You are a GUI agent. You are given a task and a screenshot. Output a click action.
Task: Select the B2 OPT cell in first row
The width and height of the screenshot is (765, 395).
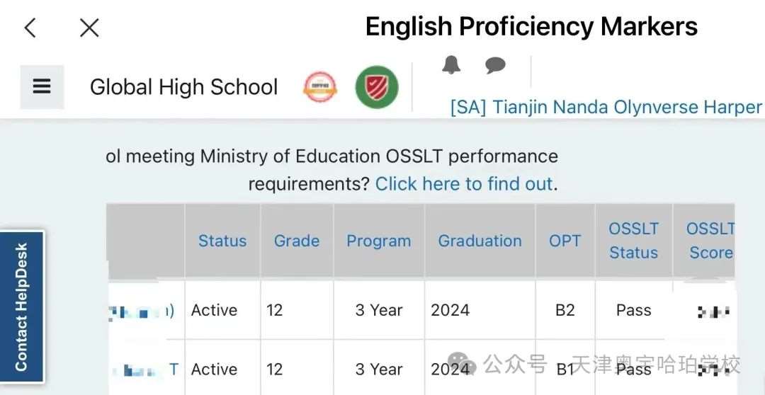tap(565, 310)
